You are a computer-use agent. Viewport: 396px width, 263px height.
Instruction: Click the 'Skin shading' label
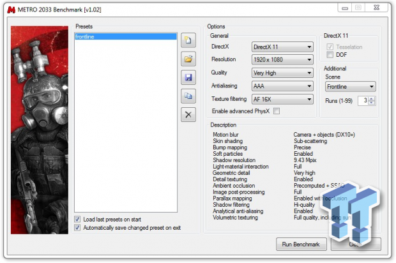click(228, 141)
